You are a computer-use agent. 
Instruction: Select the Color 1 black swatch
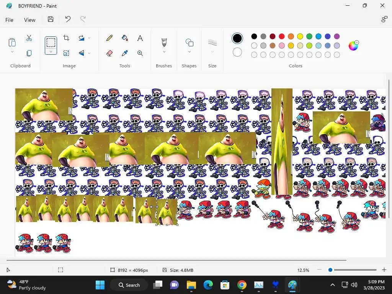(237, 38)
